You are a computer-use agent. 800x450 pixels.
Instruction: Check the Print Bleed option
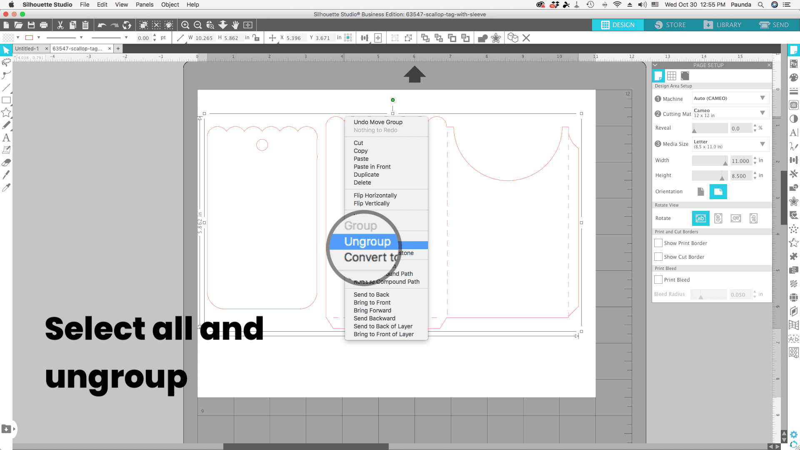coord(658,280)
